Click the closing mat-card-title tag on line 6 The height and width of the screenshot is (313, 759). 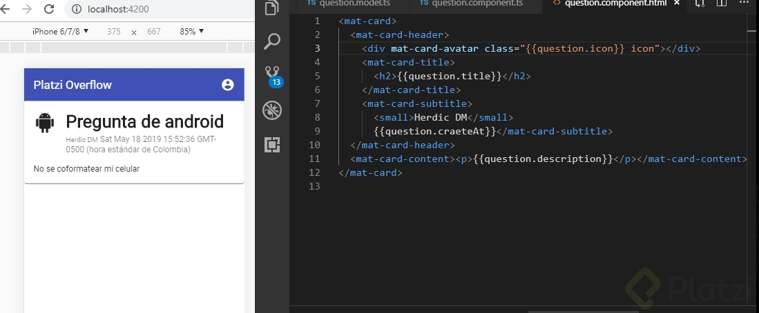point(412,90)
